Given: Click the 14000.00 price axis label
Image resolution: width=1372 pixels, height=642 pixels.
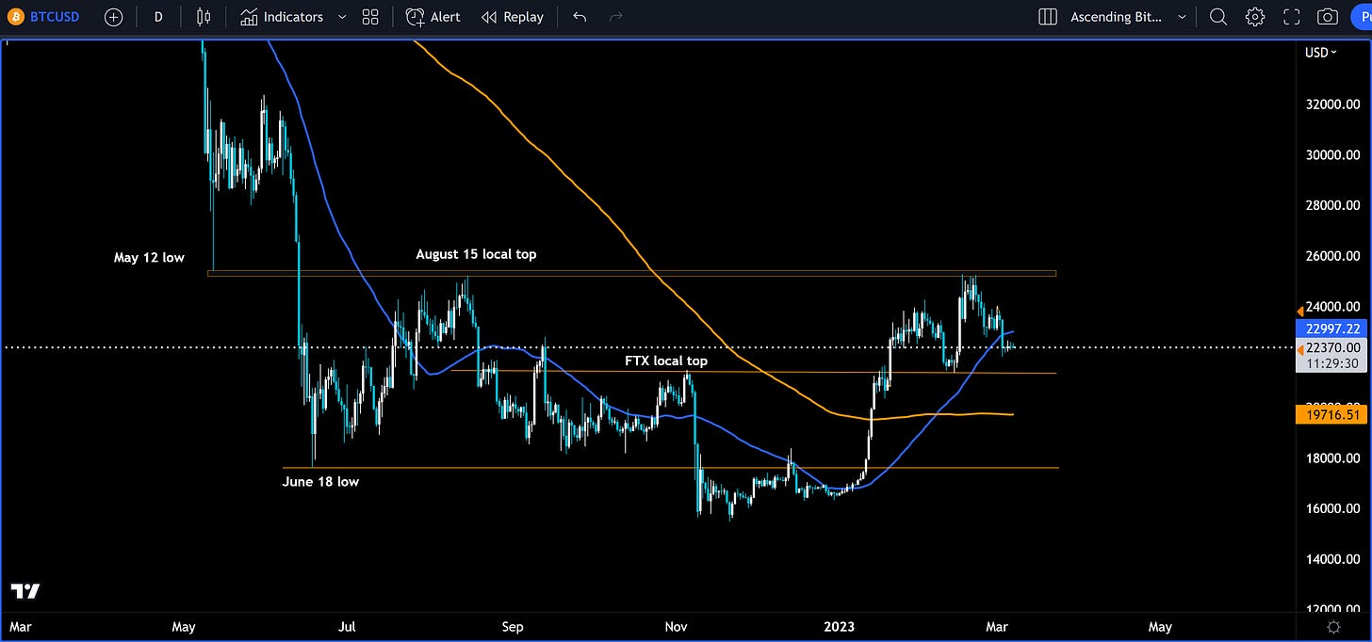Looking at the screenshot, I should 1333,559.
